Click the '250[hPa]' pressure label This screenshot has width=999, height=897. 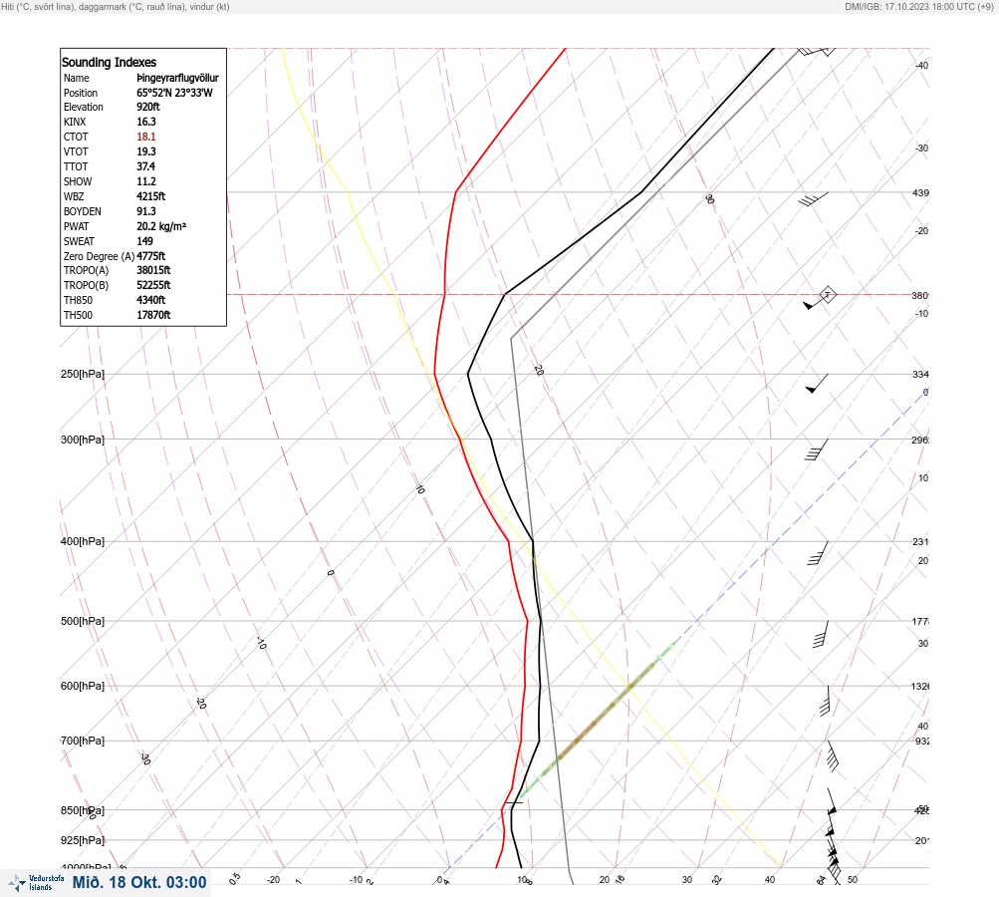83,374
